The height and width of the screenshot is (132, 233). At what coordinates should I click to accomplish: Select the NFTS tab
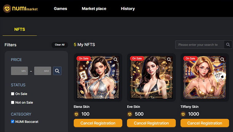[20, 29]
